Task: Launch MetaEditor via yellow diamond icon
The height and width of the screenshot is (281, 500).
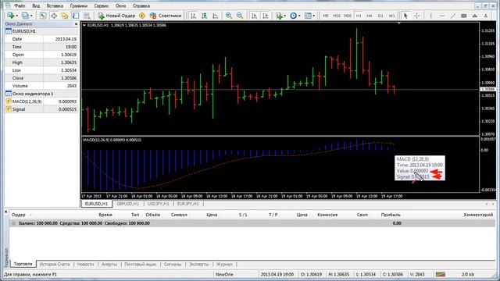Action: click(142, 16)
